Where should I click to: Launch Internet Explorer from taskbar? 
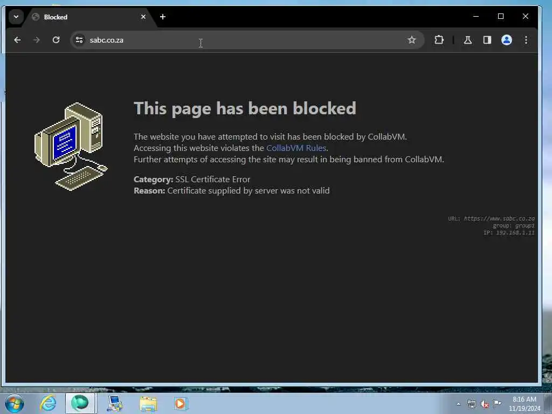48,403
